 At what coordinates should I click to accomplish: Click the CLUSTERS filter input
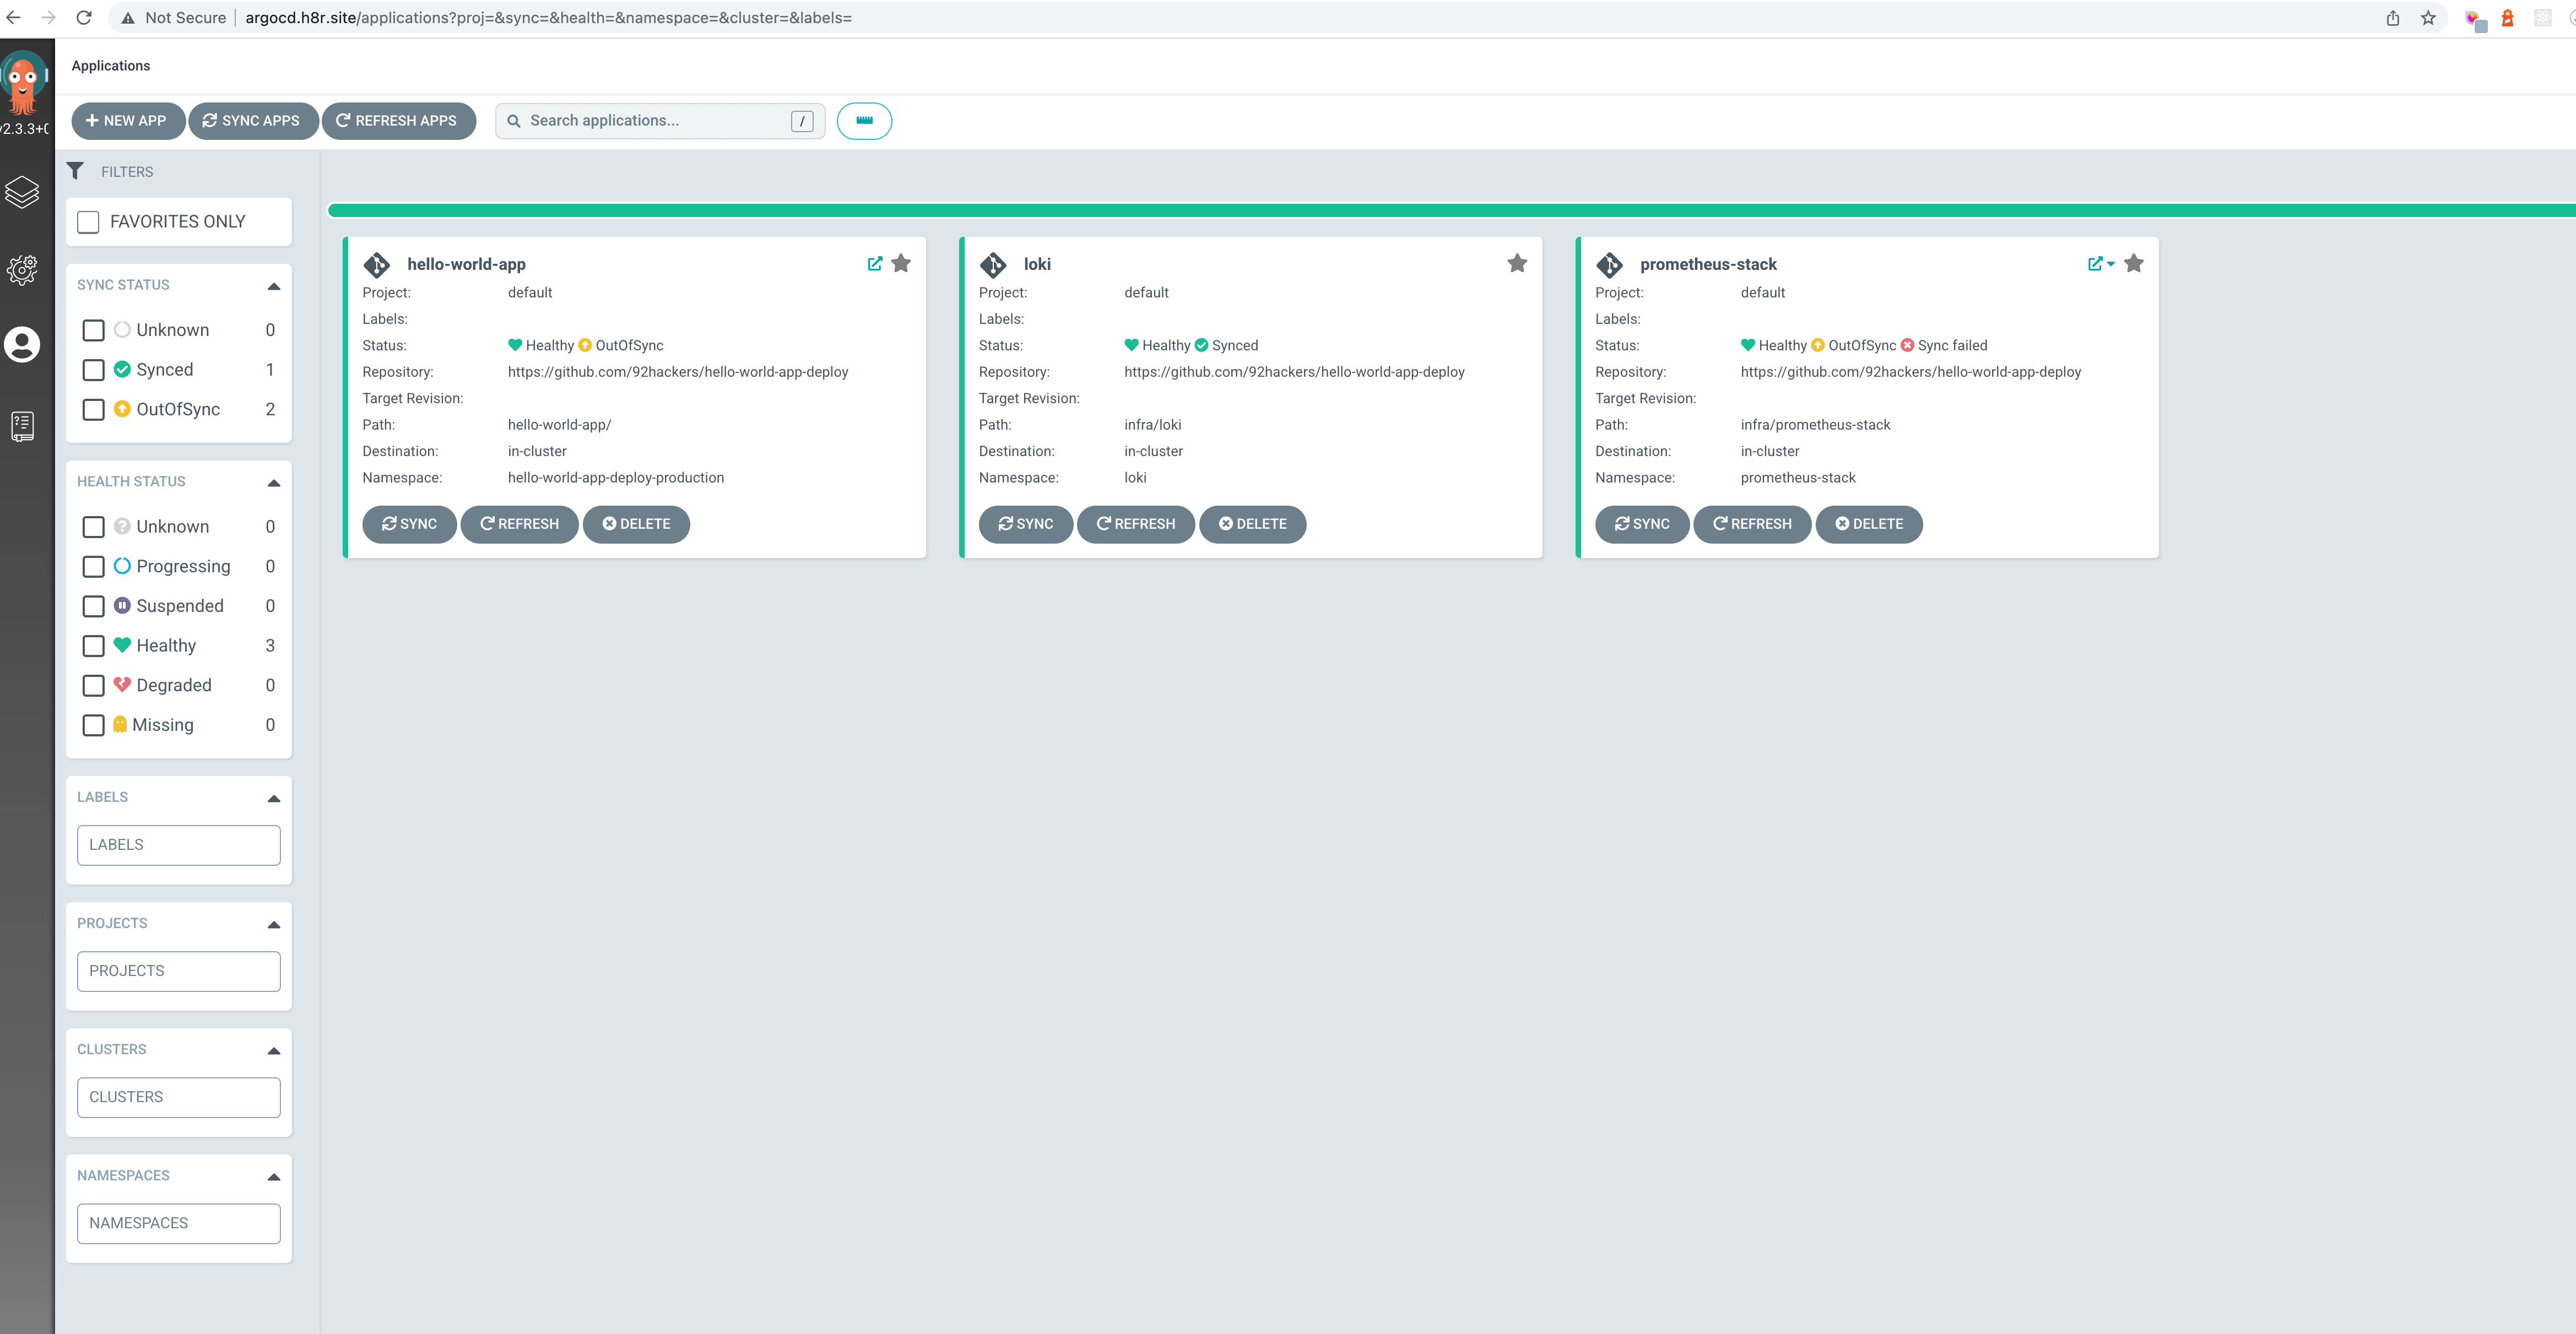coord(179,1097)
